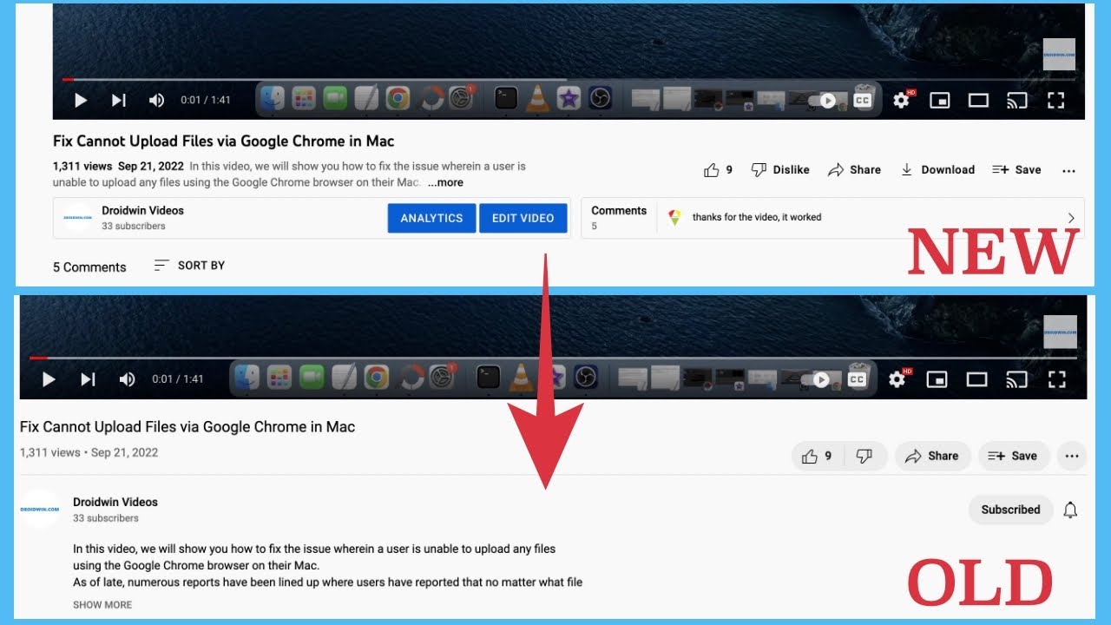Cast the NEW layout video to TV

(1016, 101)
